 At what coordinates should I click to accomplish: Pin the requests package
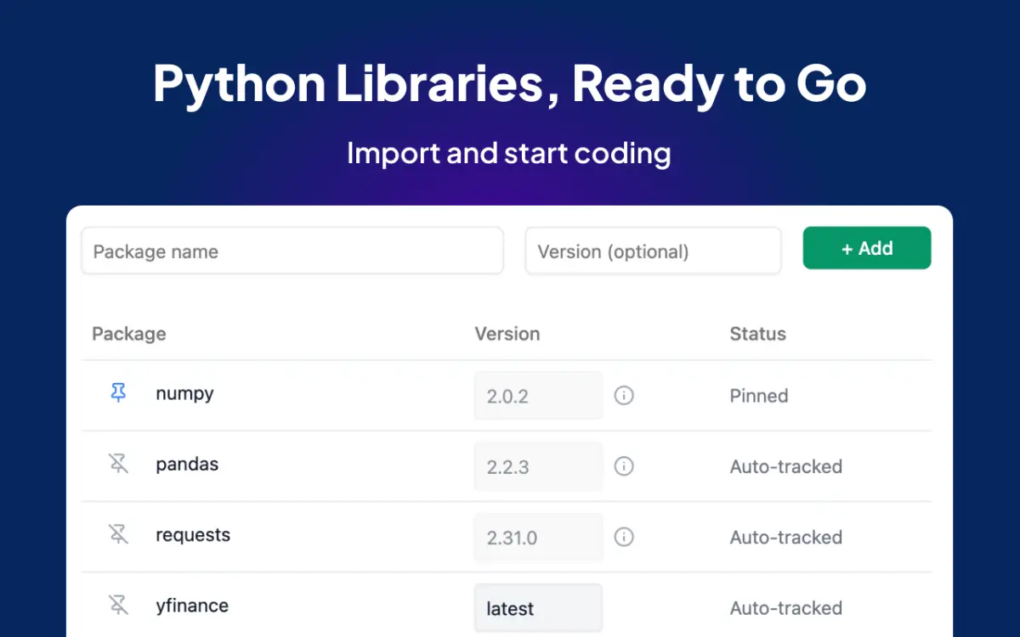pos(118,534)
